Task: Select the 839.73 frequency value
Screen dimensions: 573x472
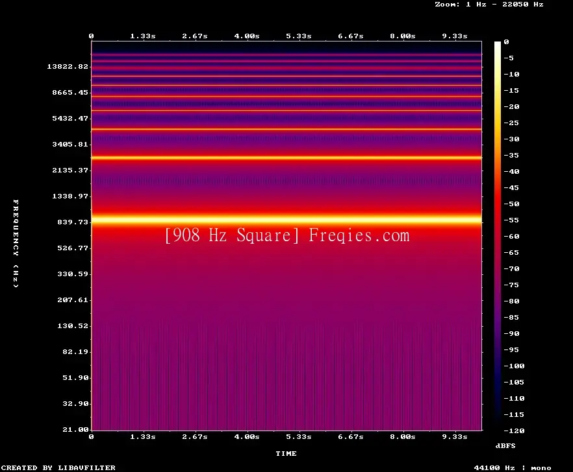Action: 73,222
